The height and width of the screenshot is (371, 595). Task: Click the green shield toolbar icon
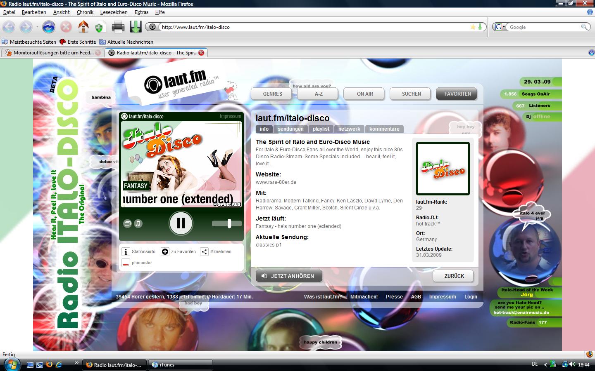(x=99, y=28)
